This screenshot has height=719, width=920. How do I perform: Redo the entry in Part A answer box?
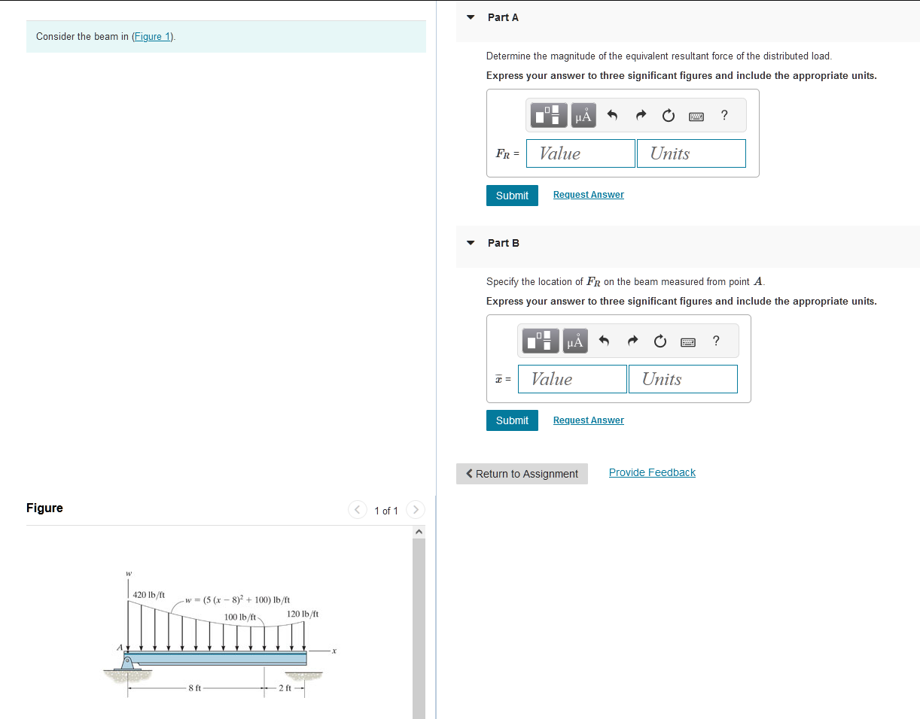pos(641,115)
